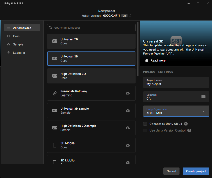The height and width of the screenshot is (178, 212).
Task: Enable Connect to Unity Cloud checkbox
Action: (145, 124)
